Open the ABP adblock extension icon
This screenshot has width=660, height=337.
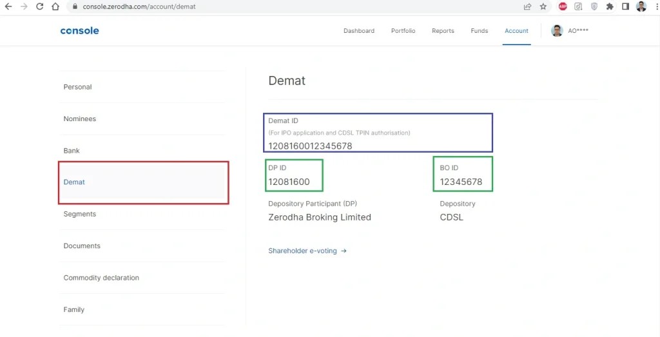[563, 6]
